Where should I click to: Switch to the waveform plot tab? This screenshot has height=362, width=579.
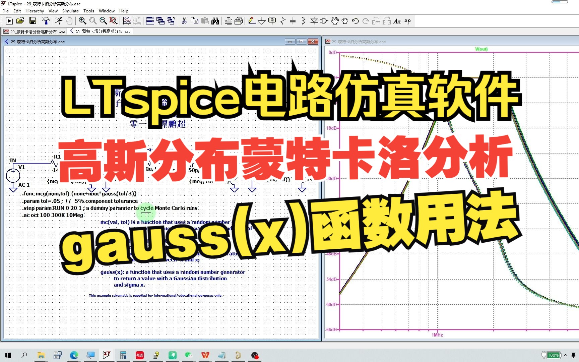click(34, 32)
